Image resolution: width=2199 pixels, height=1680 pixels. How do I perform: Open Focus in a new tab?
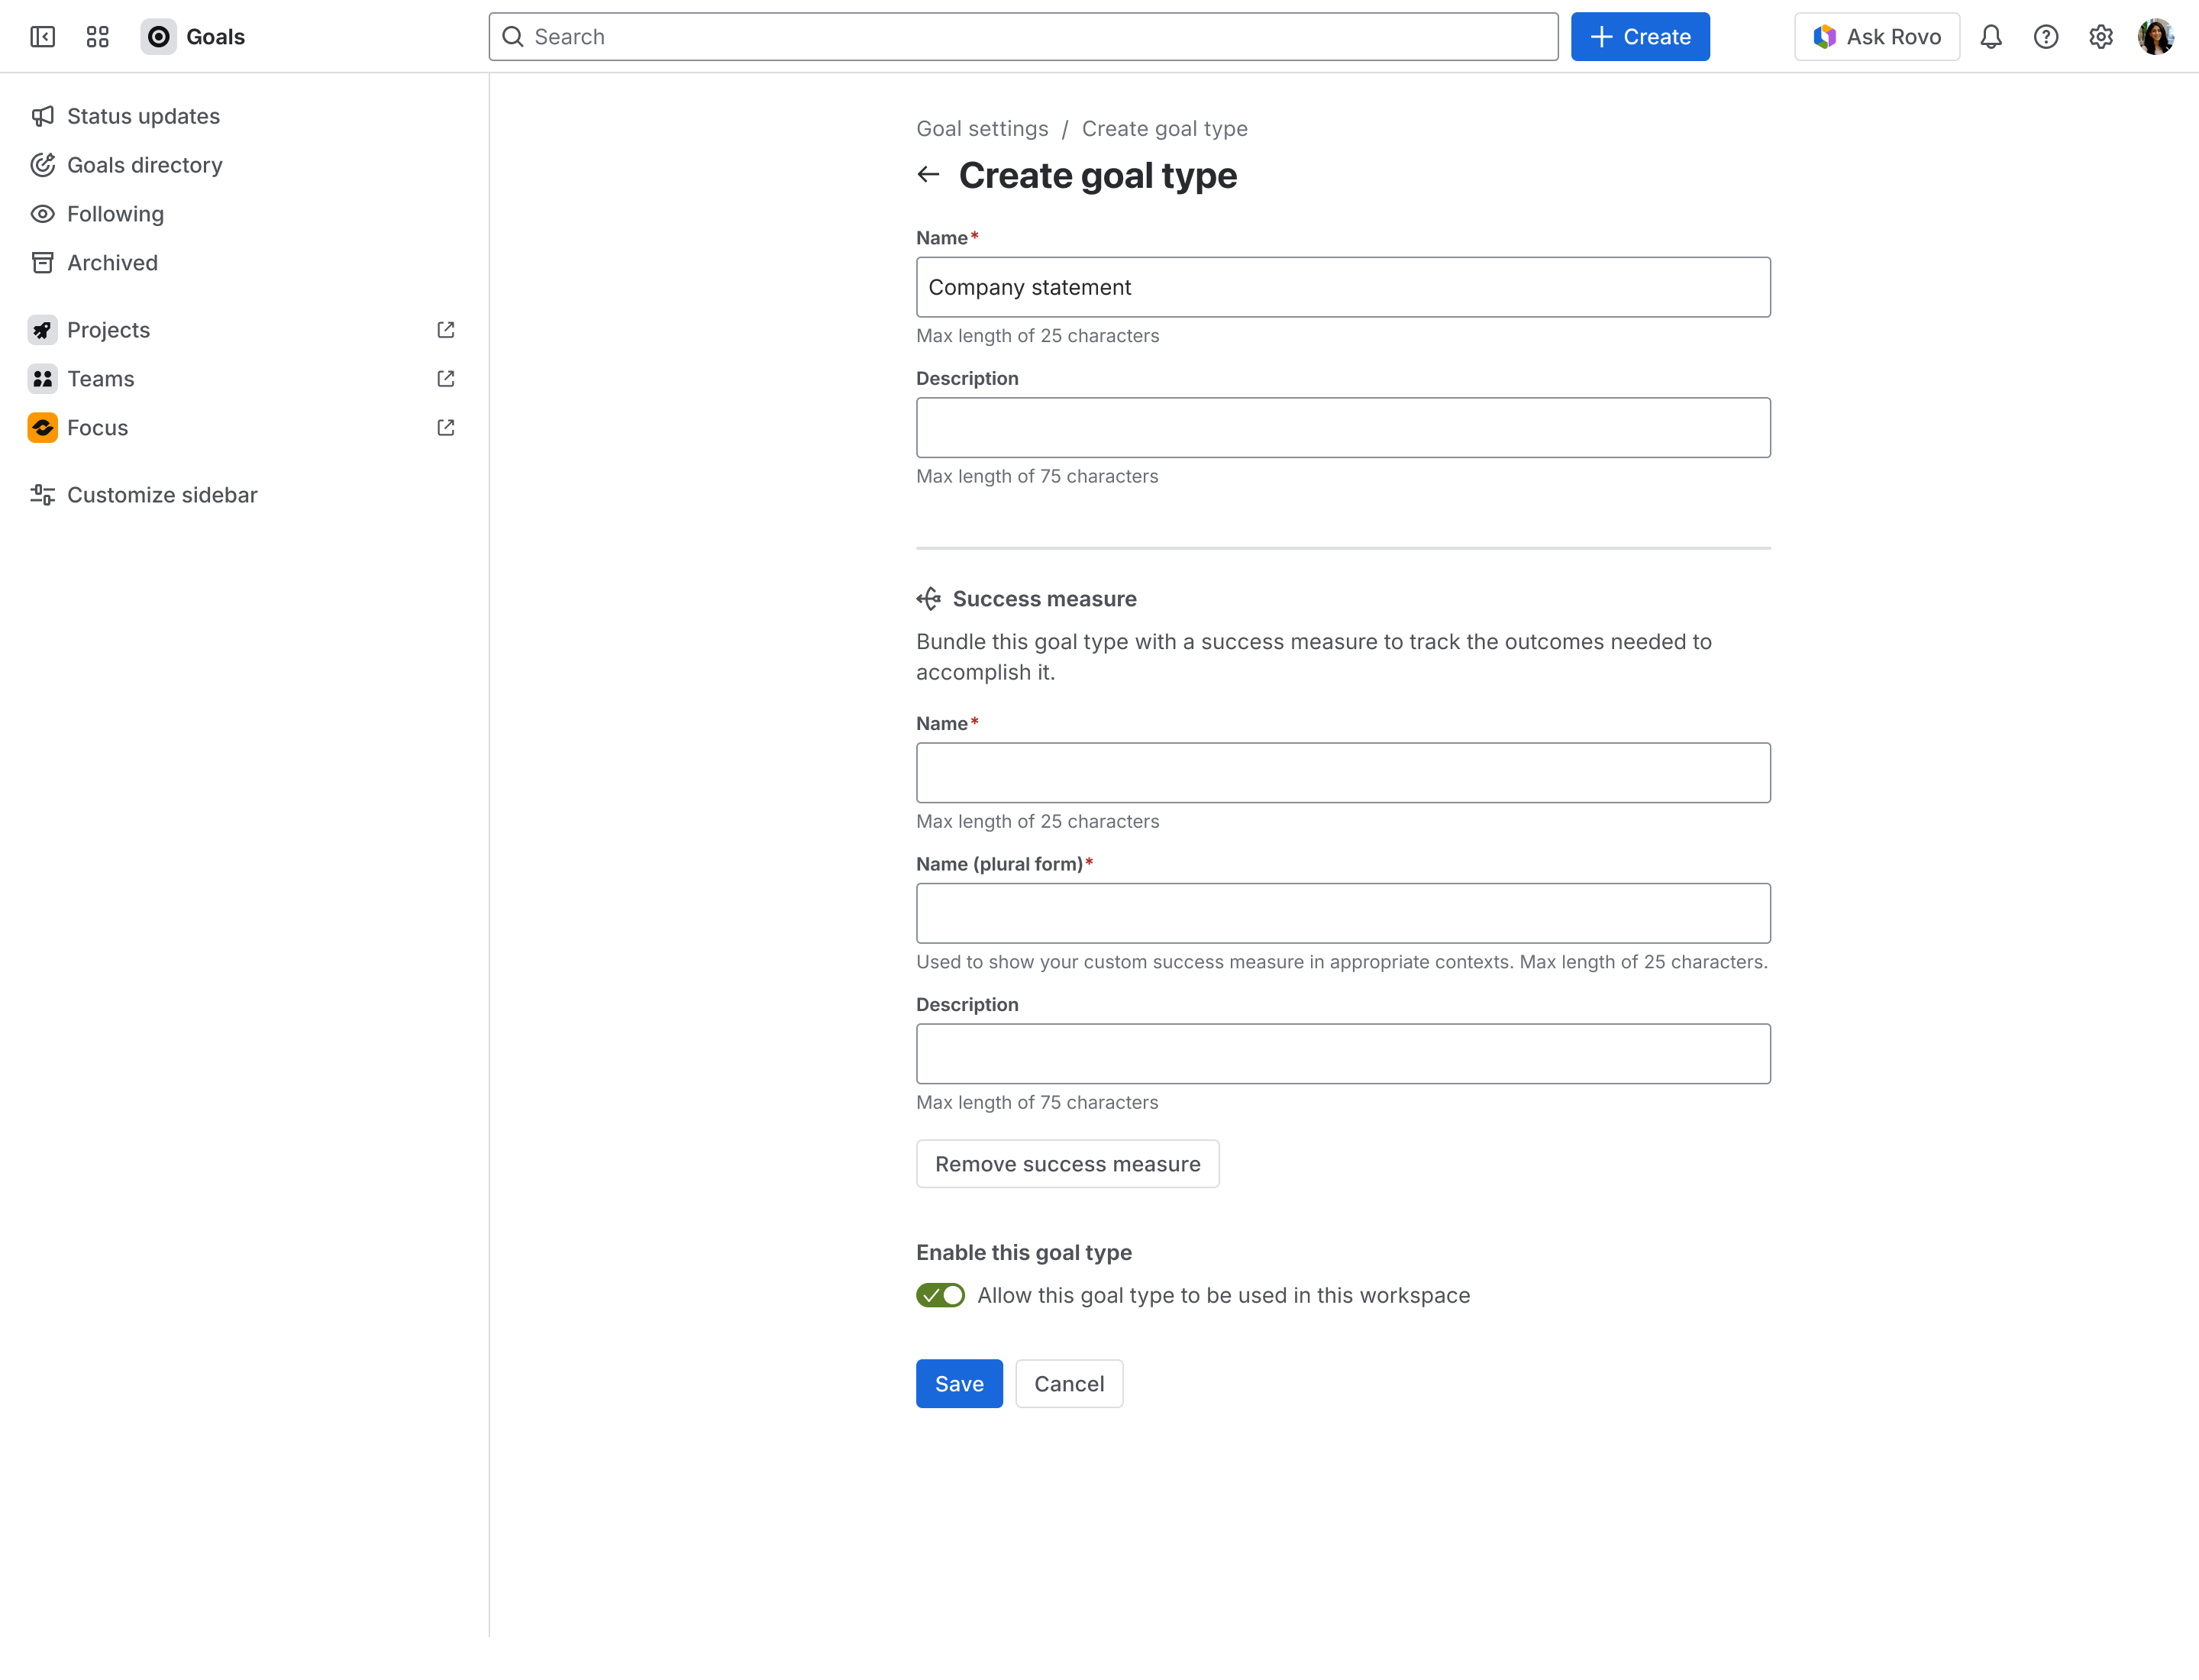(445, 427)
